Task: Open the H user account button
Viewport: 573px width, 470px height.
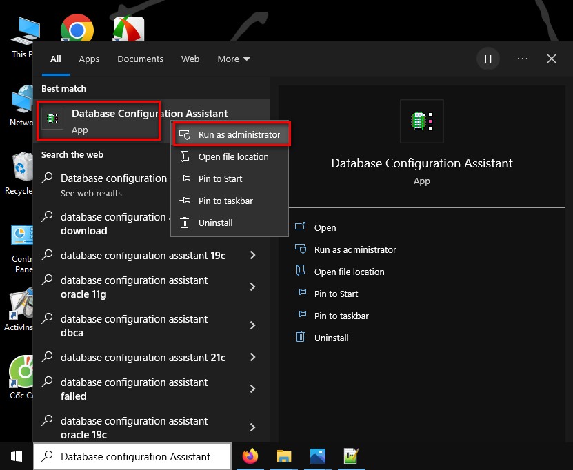Action: pos(488,59)
